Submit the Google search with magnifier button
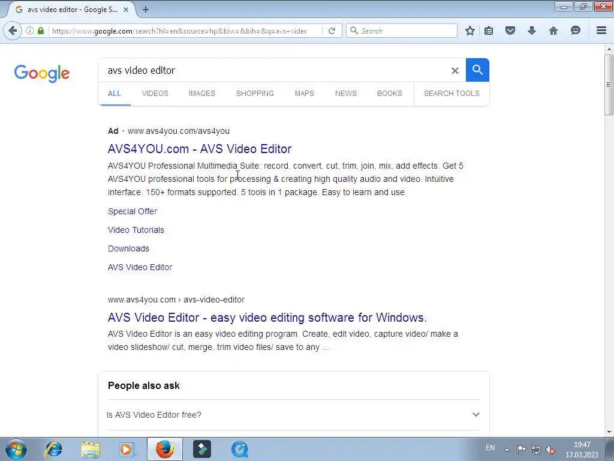The image size is (614, 461). coord(477,70)
